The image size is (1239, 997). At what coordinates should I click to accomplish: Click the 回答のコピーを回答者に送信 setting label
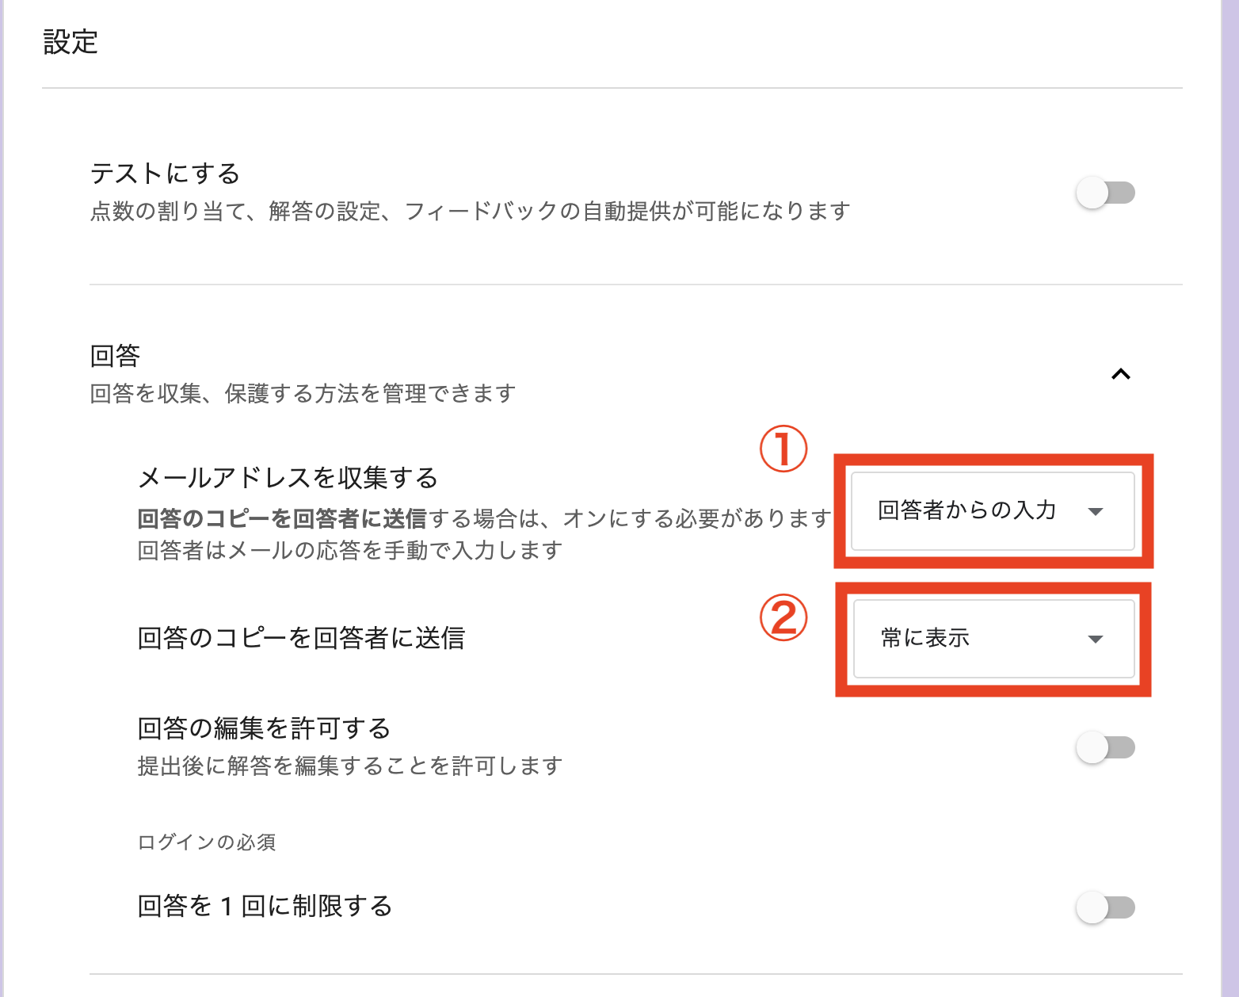click(301, 638)
